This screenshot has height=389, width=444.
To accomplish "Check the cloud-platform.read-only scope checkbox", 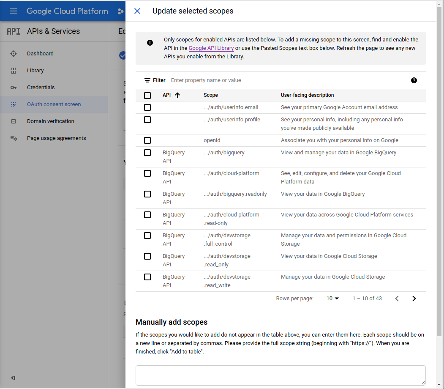I will [x=147, y=215].
